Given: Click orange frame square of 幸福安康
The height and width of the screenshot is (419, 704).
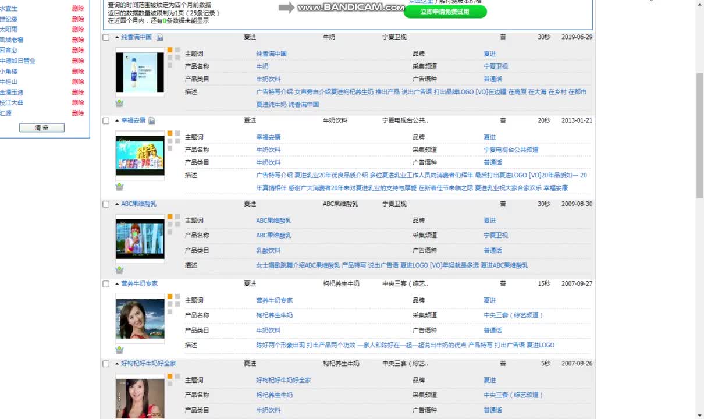Looking at the screenshot, I should pos(170,133).
